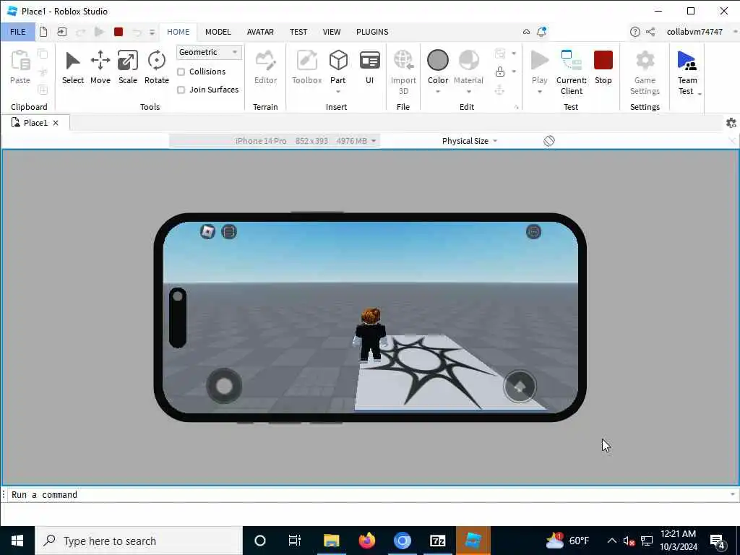Switch to the PLUGINS ribbon tab
The height and width of the screenshot is (555, 740).
pos(372,32)
